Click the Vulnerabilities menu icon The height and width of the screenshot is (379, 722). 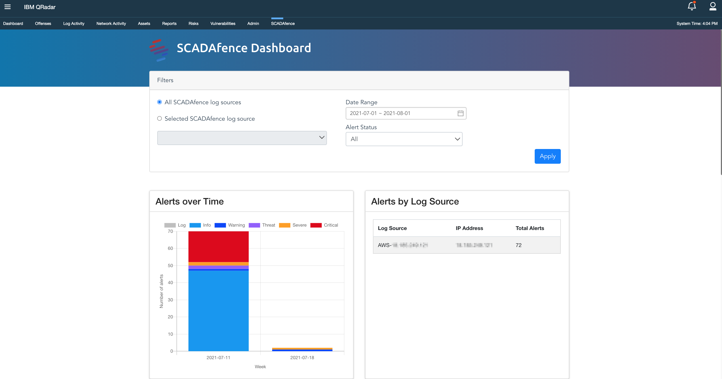pyautogui.click(x=223, y=23)
